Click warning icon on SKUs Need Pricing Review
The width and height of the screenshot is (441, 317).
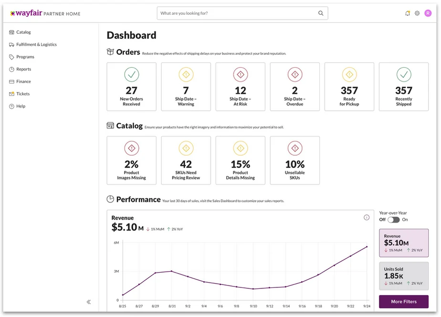pos(186,148)
